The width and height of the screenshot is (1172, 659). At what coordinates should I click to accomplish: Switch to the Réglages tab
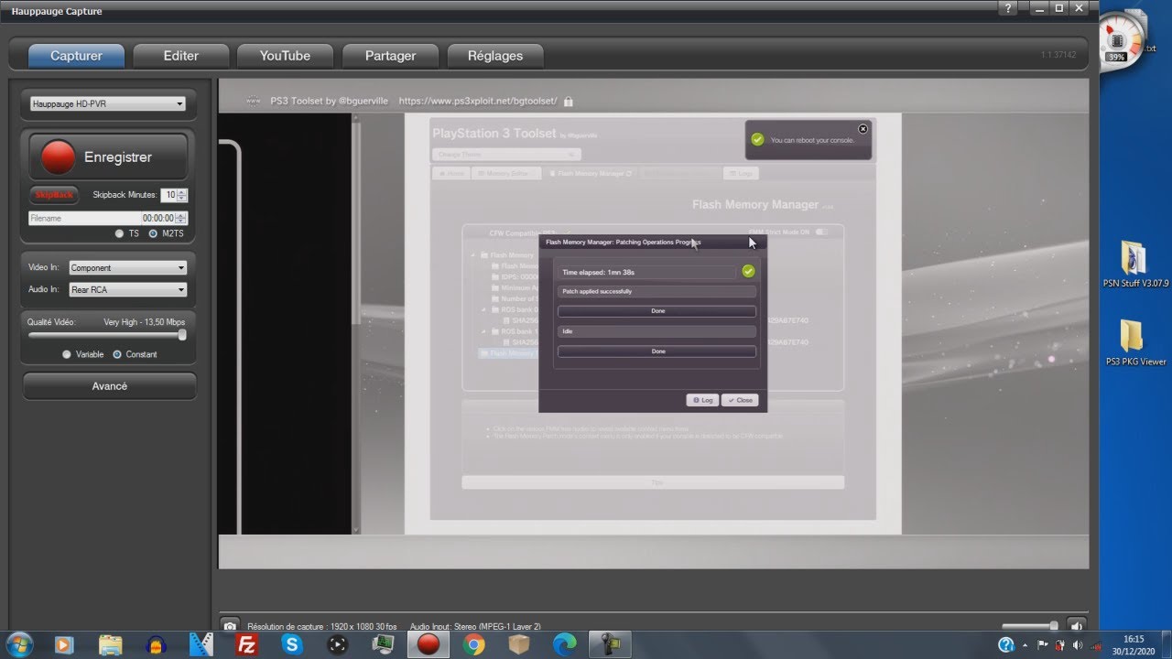coord(495,56)
